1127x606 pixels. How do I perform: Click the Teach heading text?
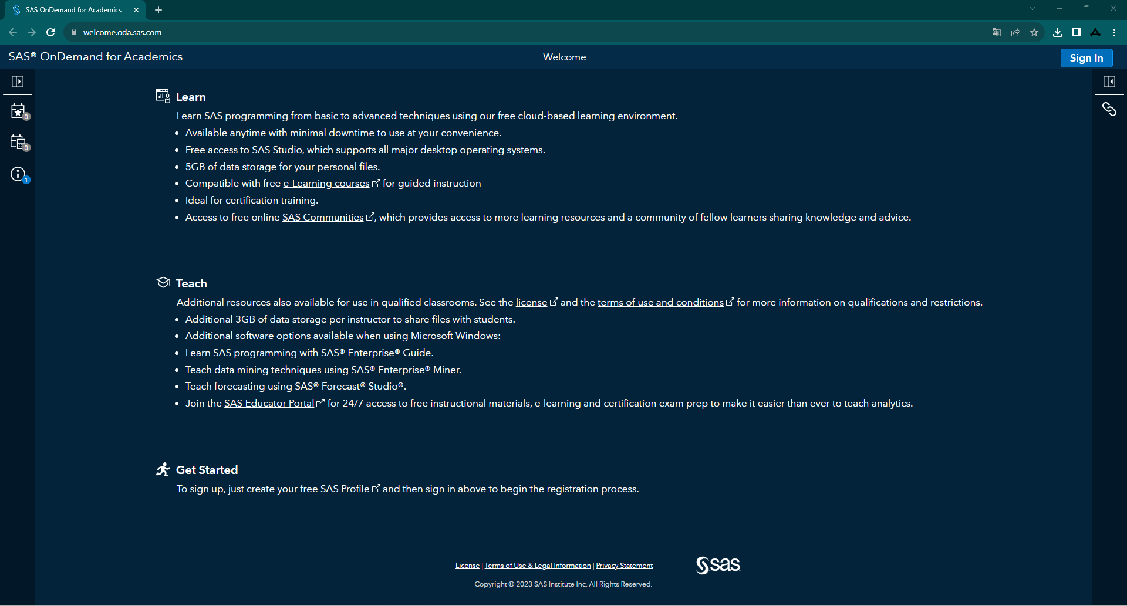pyautogui.click(x=191, y=283)
